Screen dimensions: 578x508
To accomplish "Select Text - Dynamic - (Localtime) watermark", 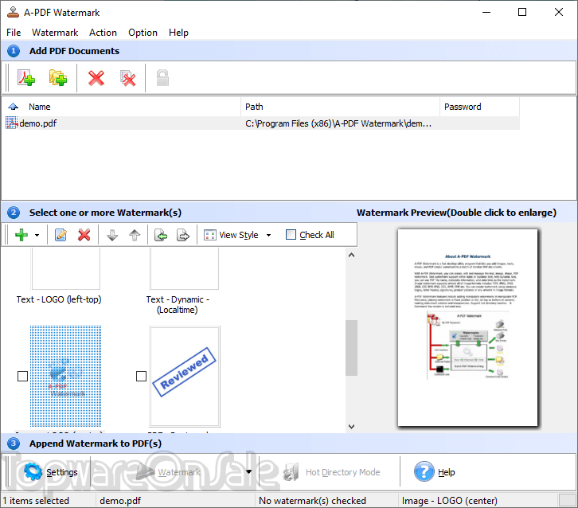I will (178, 304).
